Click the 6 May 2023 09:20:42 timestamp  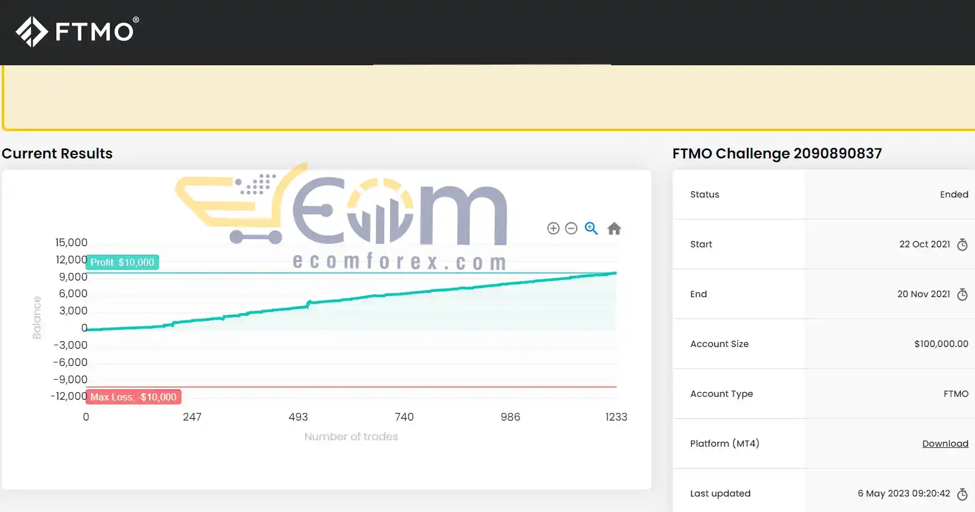(x=904, y=494)
